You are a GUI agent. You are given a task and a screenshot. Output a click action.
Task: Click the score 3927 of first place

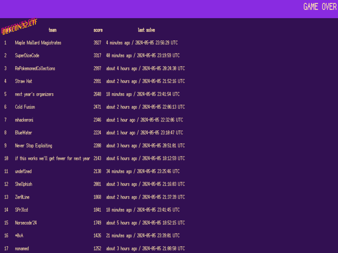coord(98,43)
